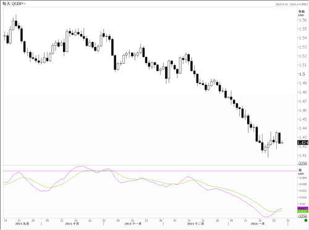Click the date range label at top right

[291, 4]
